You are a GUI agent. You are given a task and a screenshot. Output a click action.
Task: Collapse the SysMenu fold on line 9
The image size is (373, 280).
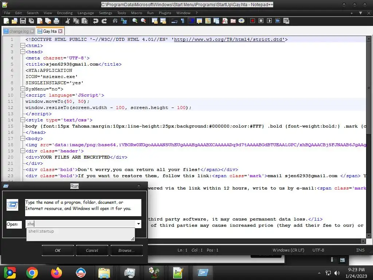point(23,89)
